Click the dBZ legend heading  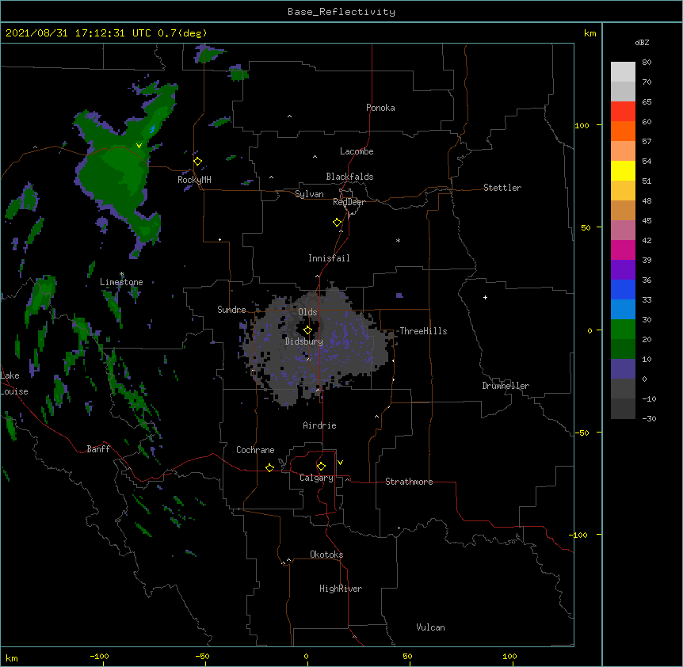pos(642,42)
